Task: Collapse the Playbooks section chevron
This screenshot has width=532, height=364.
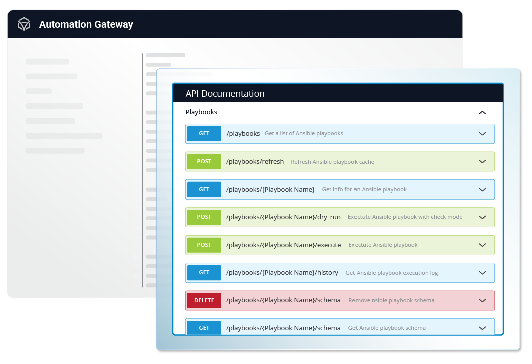Action: point(482,112)
